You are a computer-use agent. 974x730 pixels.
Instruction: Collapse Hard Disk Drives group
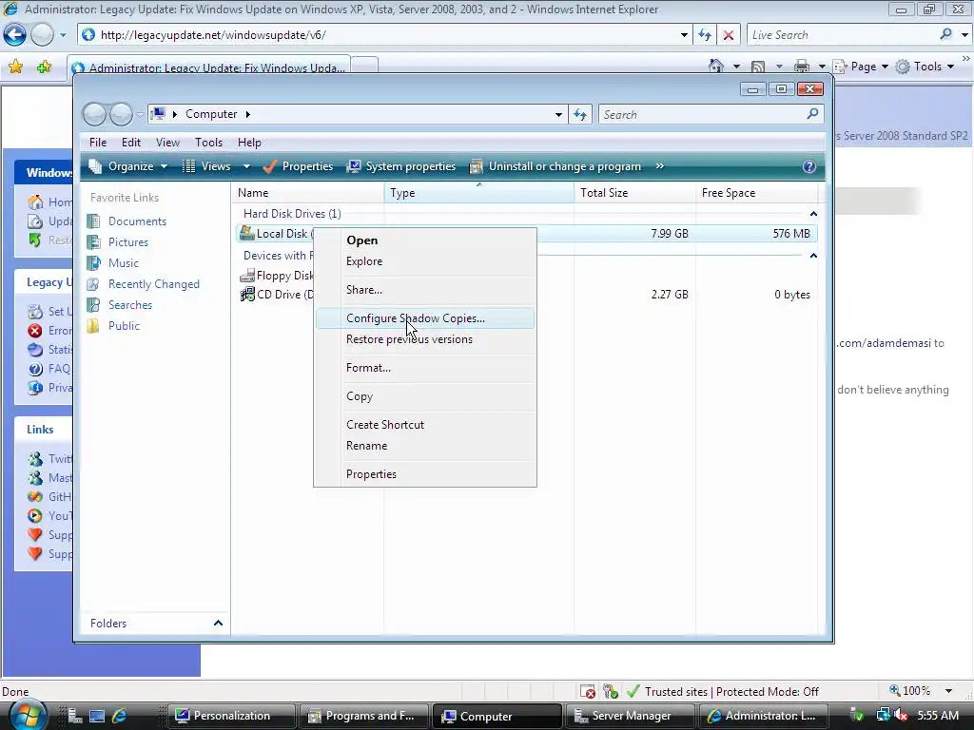coord(813,214)
